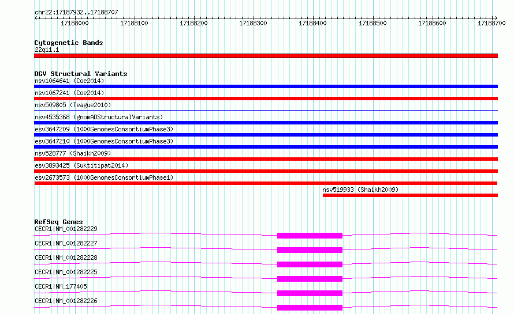Select the red bar for esv3893425
Screen dimensions: 514x314
(x=266, y=171)
